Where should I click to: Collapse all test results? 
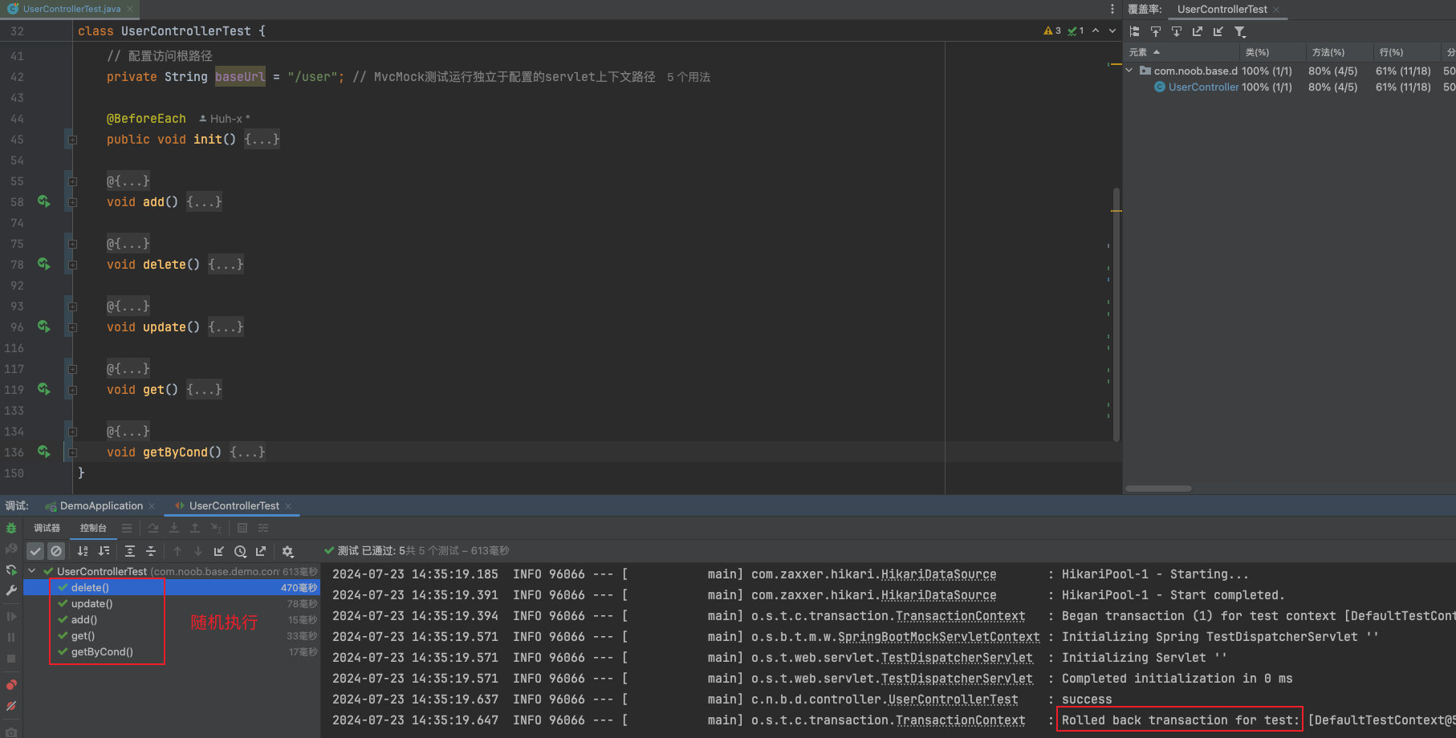151,551
